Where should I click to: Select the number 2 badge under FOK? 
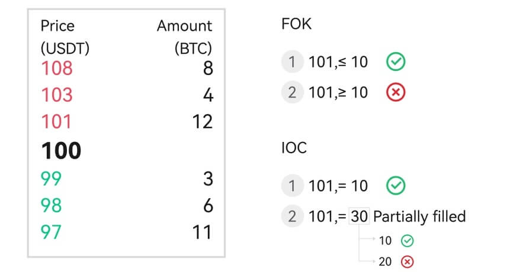click(291, 92)
